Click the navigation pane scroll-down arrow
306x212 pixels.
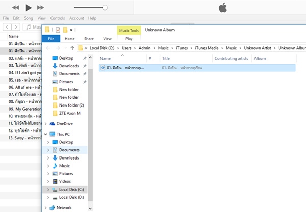[x=90, y=208]
